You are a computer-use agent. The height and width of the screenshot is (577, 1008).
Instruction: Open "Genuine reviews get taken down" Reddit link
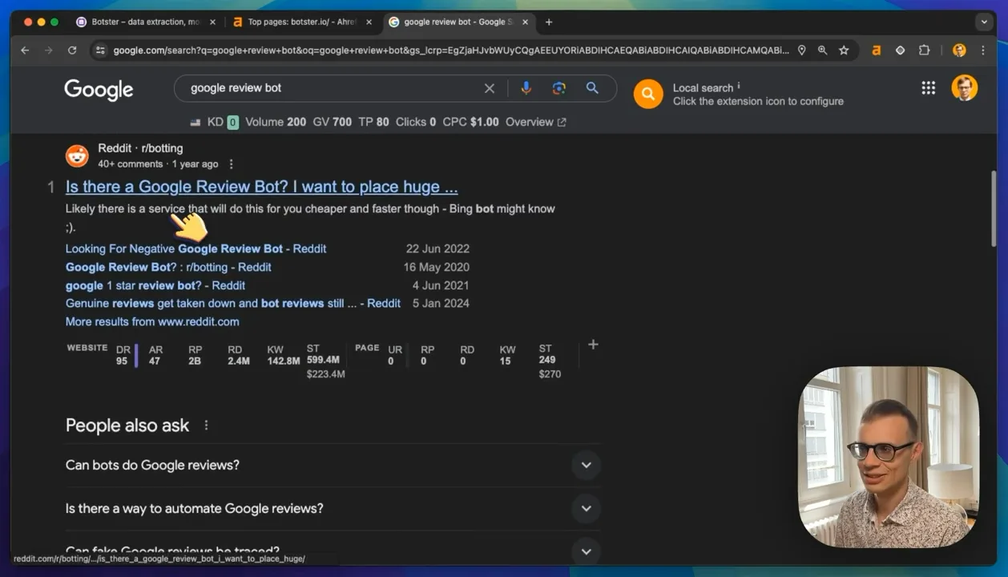(x=233, y=303)
